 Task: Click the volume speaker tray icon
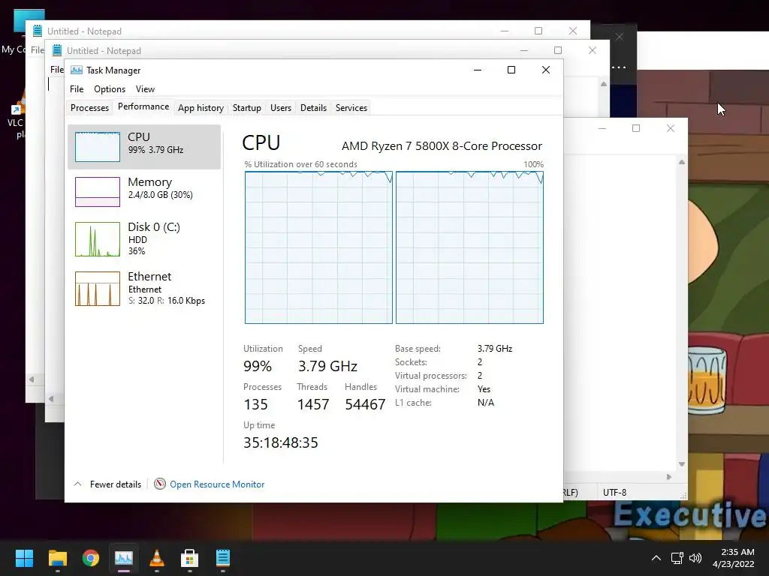pos(695,558)
